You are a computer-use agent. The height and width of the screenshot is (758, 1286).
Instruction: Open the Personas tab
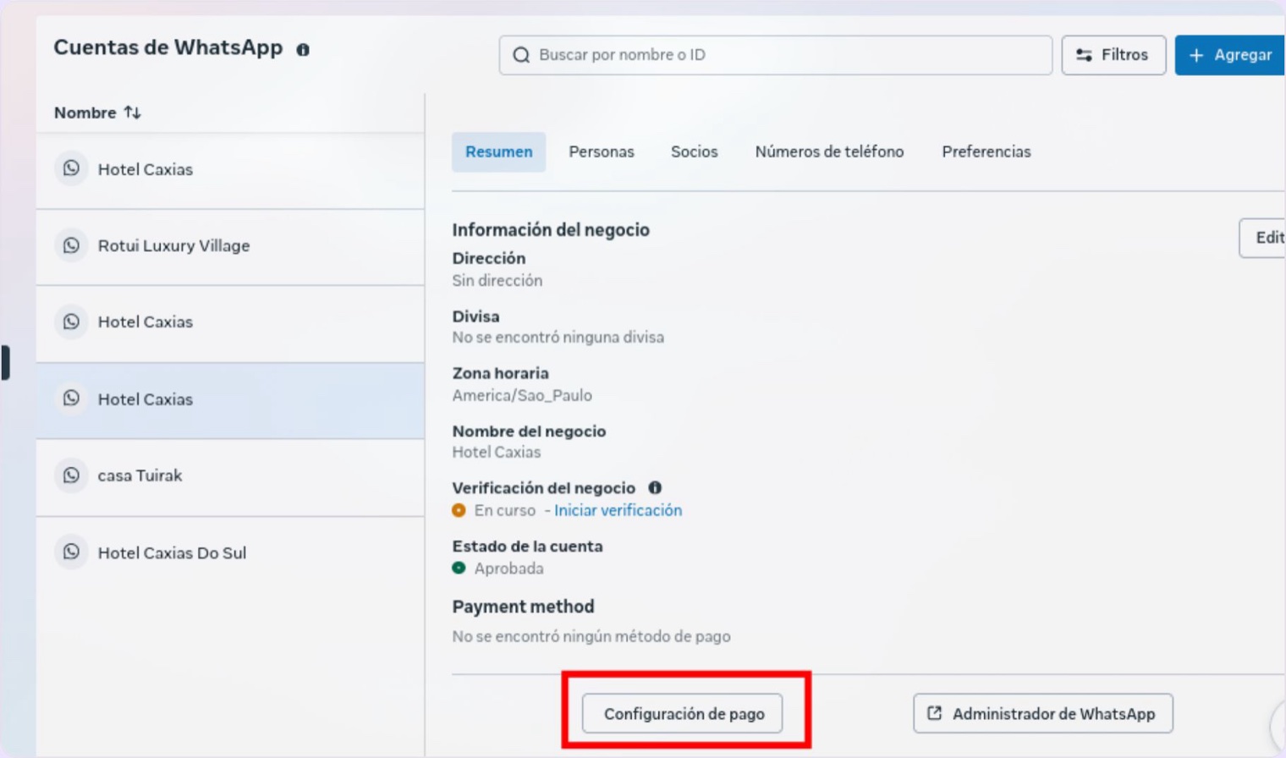pyautogui.click(x=602, y=152)
